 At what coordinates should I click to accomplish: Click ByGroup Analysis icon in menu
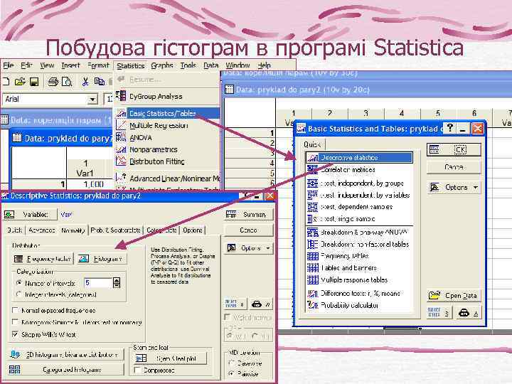click(x=121, y=96)
